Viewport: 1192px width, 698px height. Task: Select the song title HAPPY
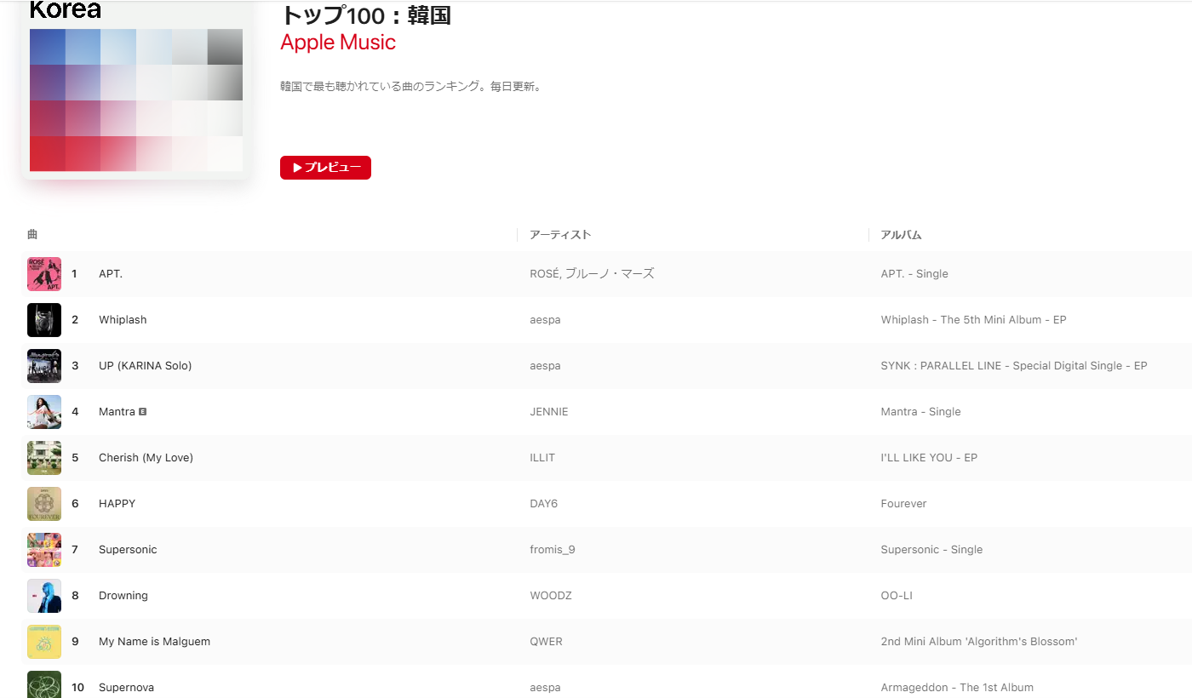pyautogui.click(x=117, y=504)
